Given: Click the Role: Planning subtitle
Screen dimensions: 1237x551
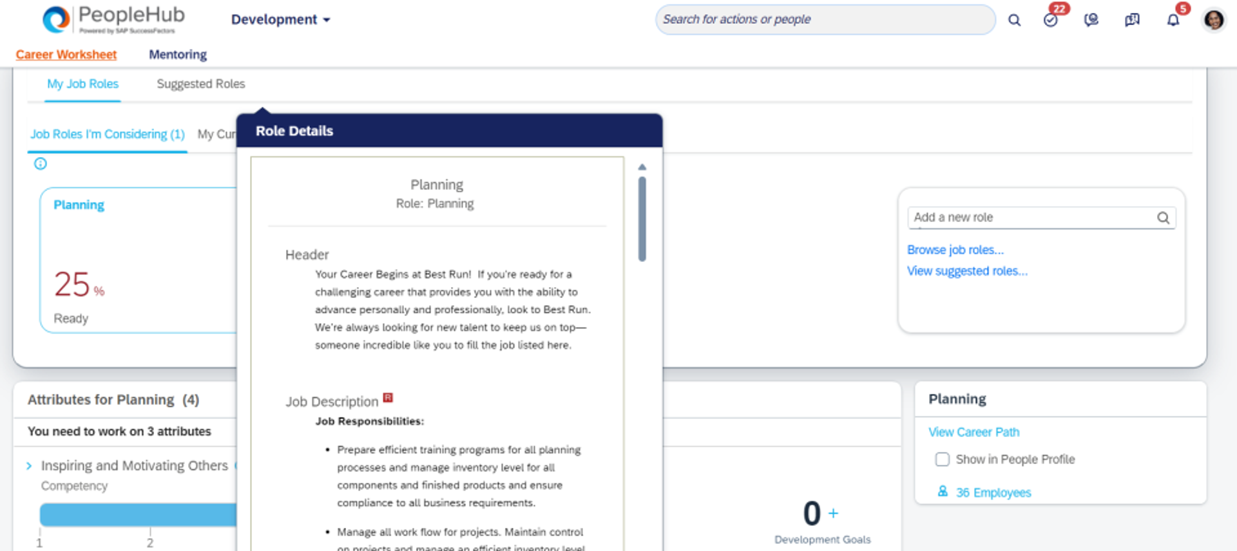Looking at the screenshot, I should click(435, 203).
